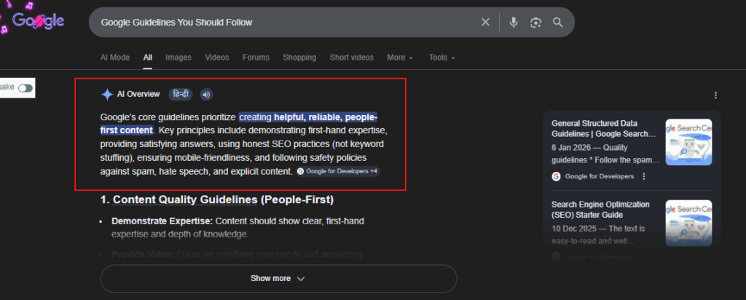Open Google Lens image search icon
Screen dimensions: 746x300
point(535,23)
